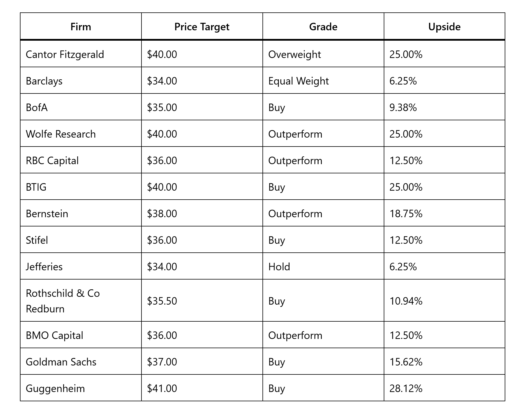
Task: Click Guggenheim $41.00 price target
Action: click(162, 389)
